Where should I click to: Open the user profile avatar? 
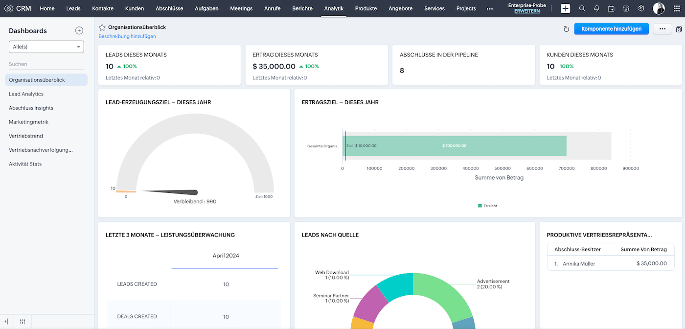659,8
